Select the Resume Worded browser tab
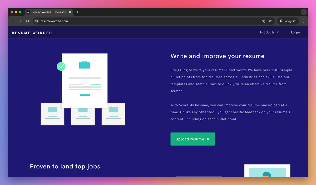Screen dimensions: 316x185 click(49, 12)
